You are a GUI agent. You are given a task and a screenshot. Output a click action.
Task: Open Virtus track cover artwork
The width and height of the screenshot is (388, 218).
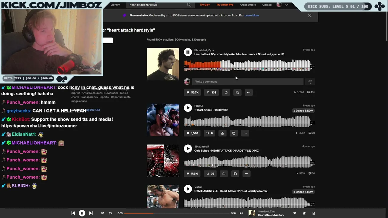(163, 197)
